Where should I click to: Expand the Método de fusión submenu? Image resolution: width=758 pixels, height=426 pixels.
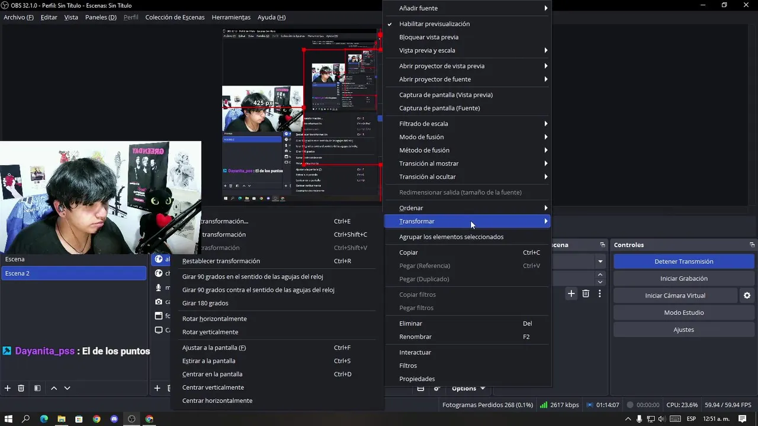468,150
